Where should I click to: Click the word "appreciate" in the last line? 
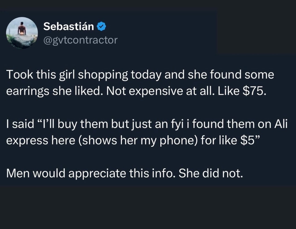click(x=97, y=174)
